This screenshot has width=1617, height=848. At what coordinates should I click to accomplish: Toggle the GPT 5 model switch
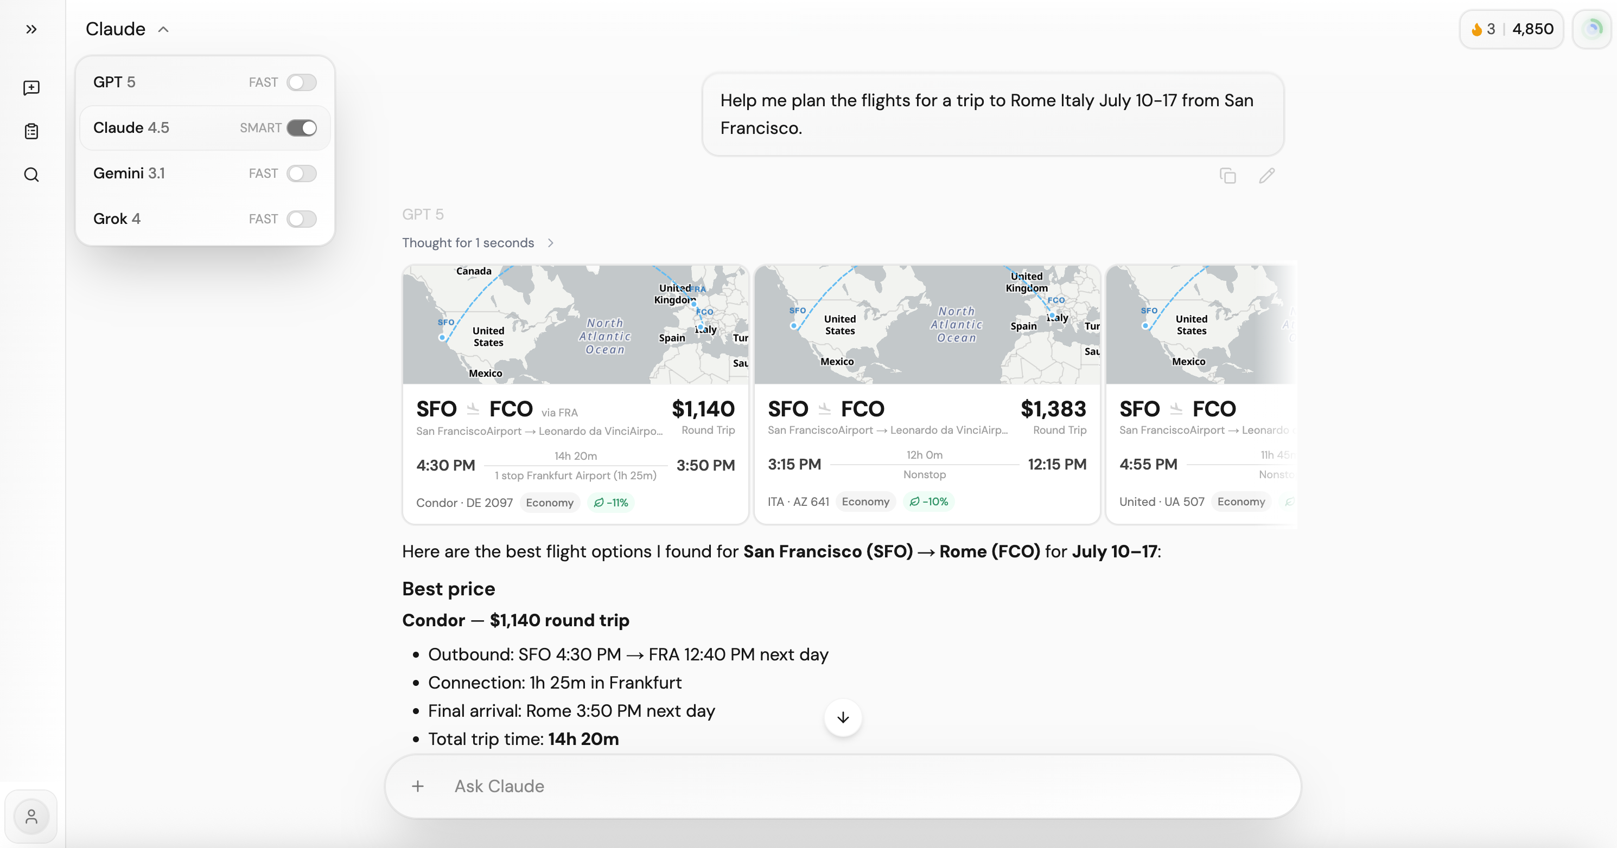click(301, 82)
